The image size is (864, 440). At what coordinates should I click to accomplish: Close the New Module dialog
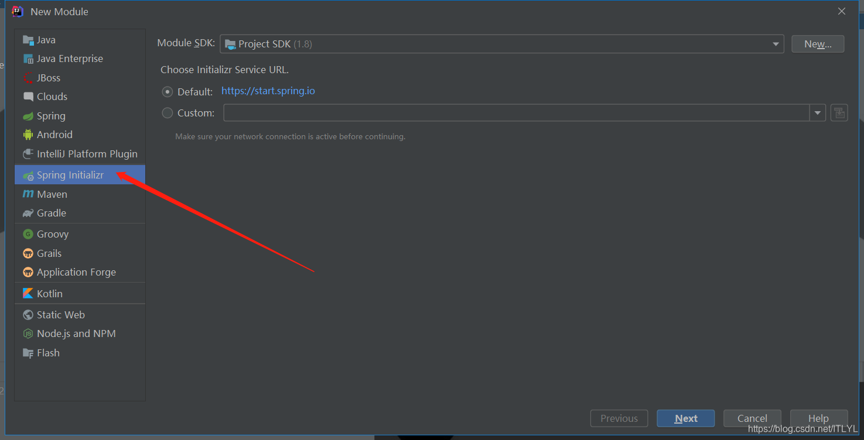click(x=842, y=11)
